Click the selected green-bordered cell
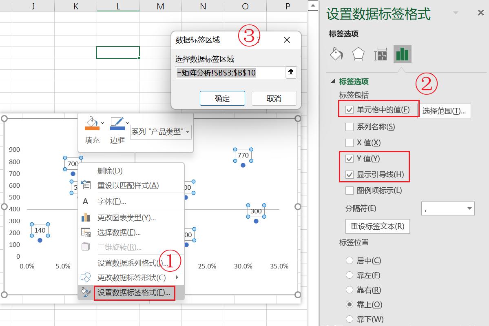Image resolution: width=489 pixels, height=326 pixels. tap(118, 52)
